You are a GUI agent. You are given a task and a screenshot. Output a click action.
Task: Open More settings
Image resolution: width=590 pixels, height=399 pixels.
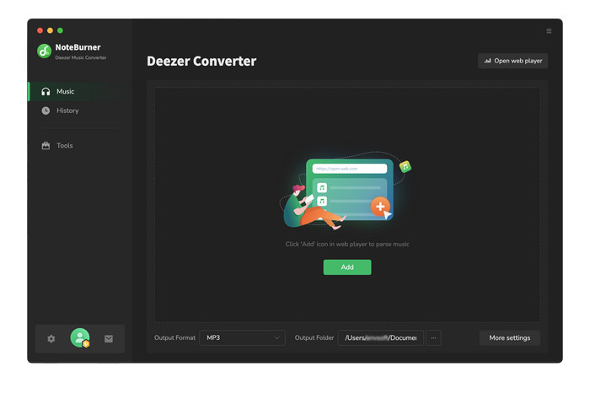pyautogui.click(x=509, y=337)
